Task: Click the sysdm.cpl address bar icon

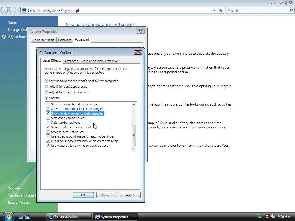Action: [x=24, y=10]
